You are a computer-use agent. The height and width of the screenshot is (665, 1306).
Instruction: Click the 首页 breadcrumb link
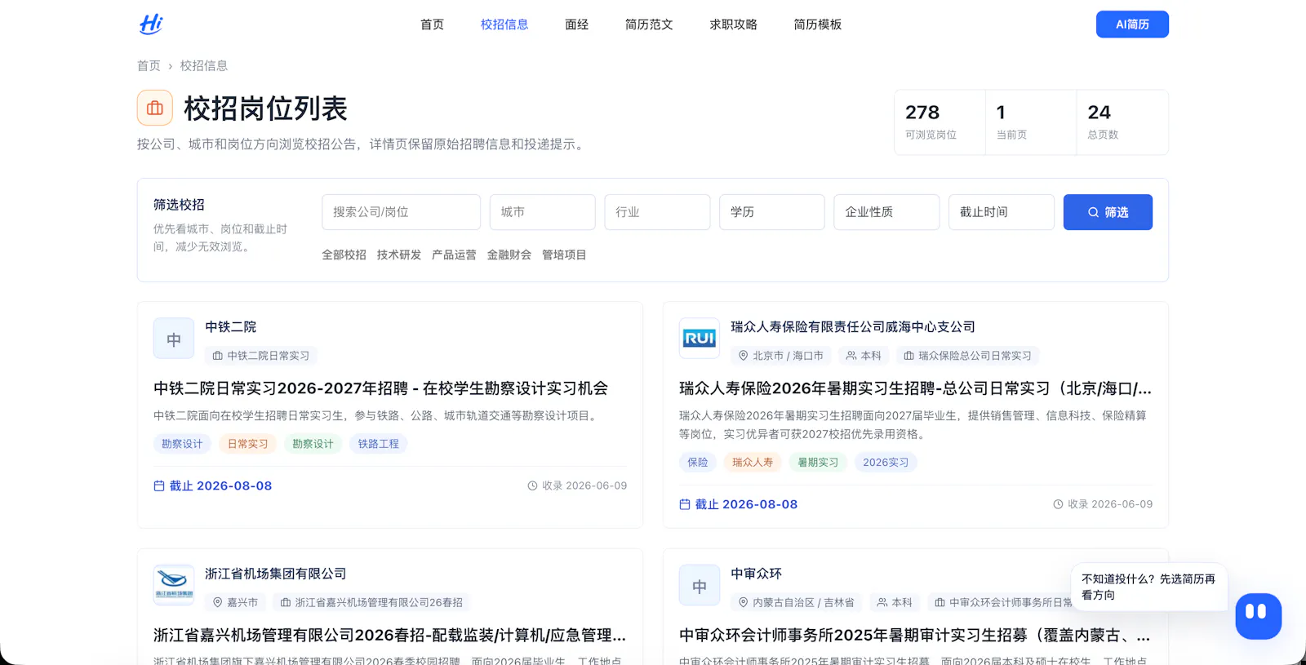pos(149,65)
